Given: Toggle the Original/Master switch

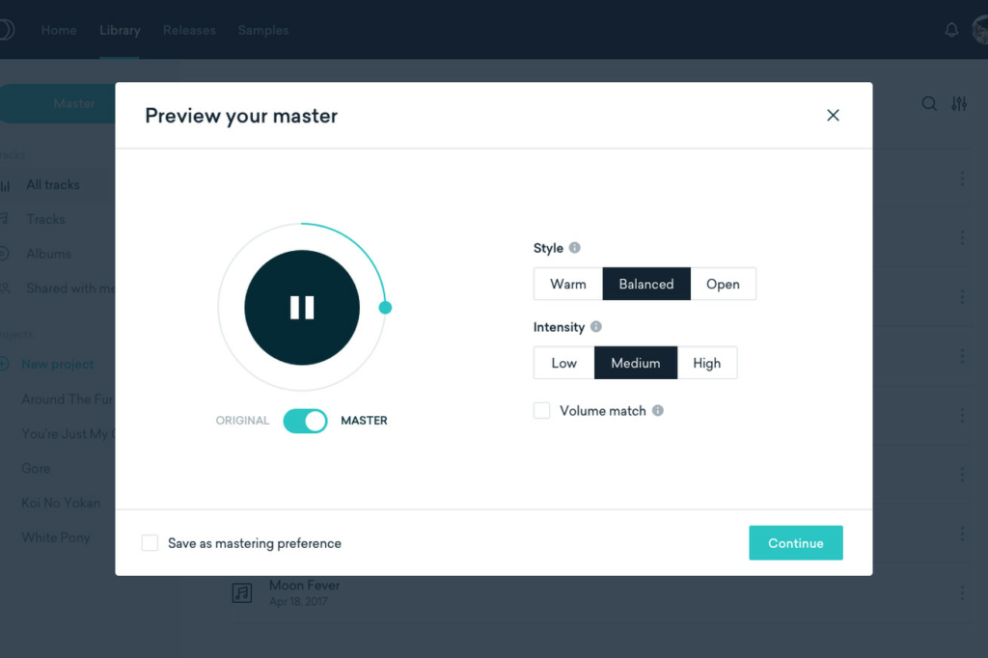Looking at the screenshot, I should [x=305, y=421].
